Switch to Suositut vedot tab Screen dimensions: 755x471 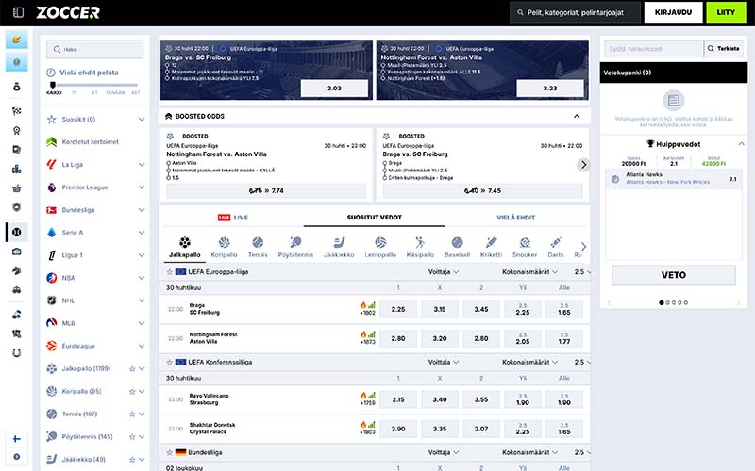point(374,218)
